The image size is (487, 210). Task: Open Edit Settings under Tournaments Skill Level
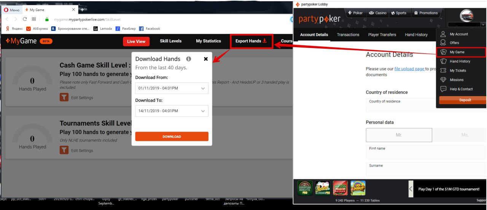(82, 151)
